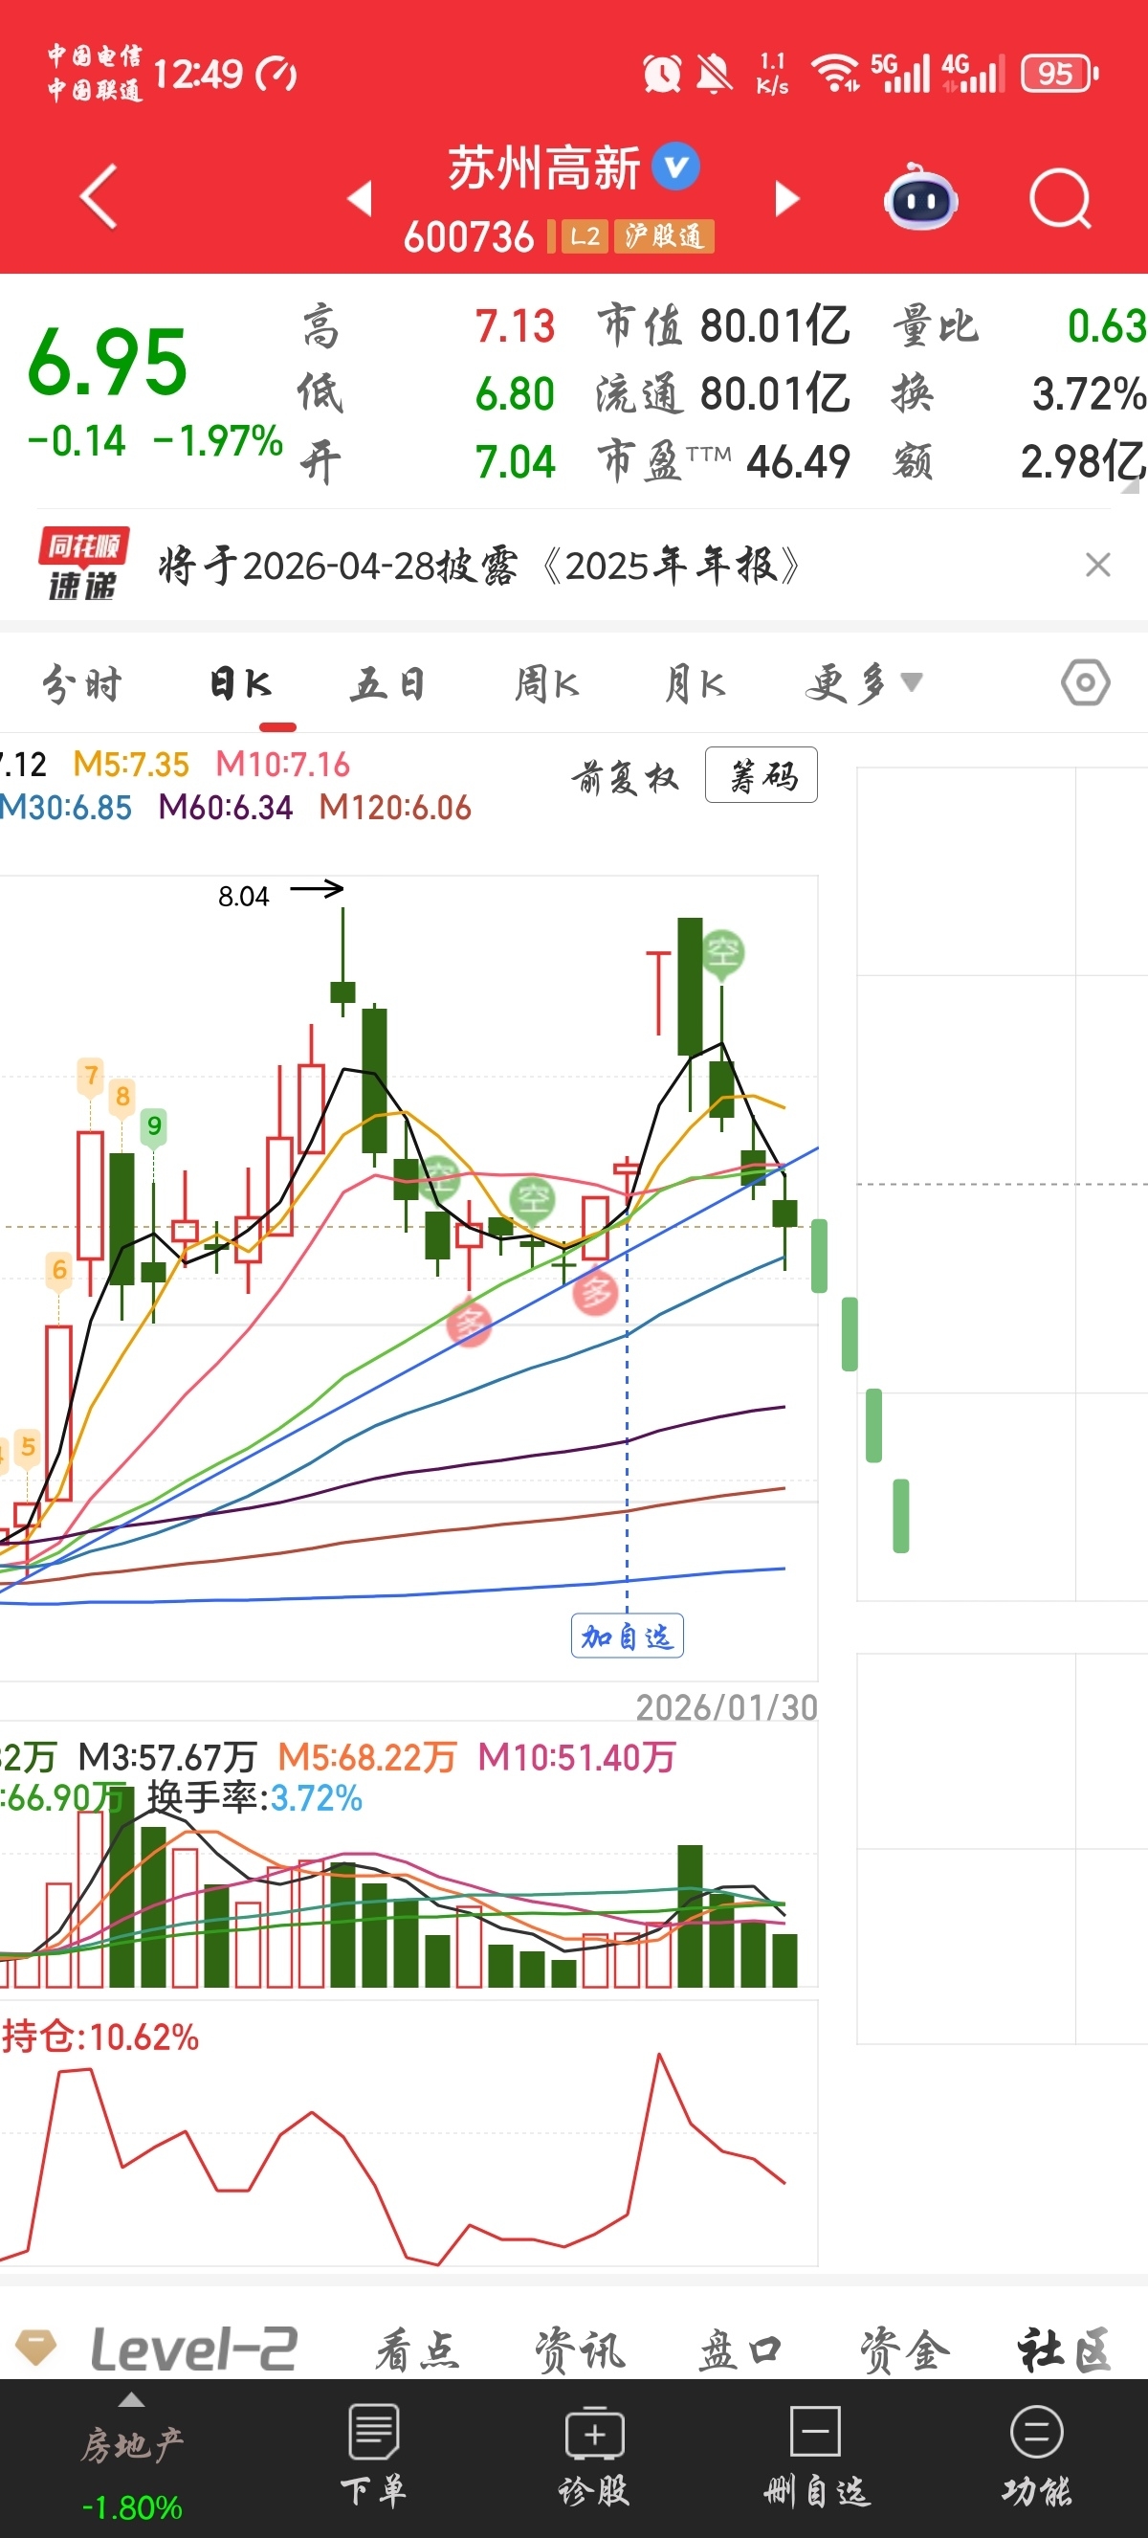Tap the current price 6.95
The height and width of the screenshot is (2538, 1148).
[107, 363]
